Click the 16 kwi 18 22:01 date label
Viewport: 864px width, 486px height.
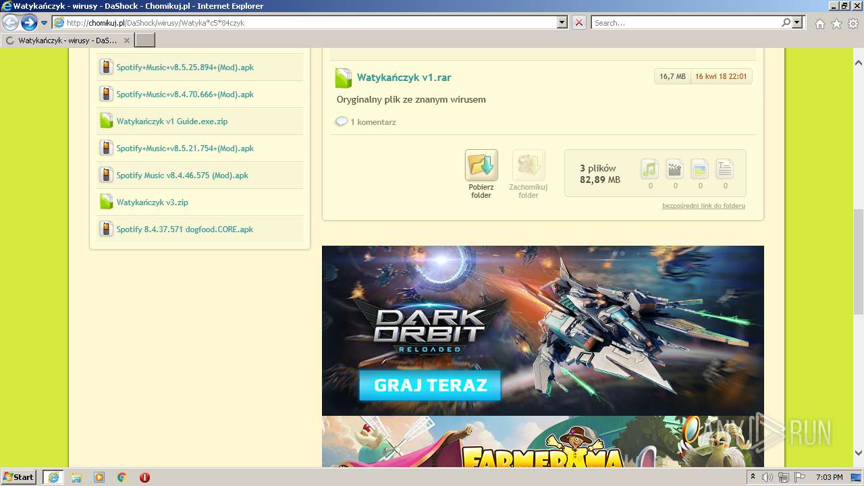point(721,76)
